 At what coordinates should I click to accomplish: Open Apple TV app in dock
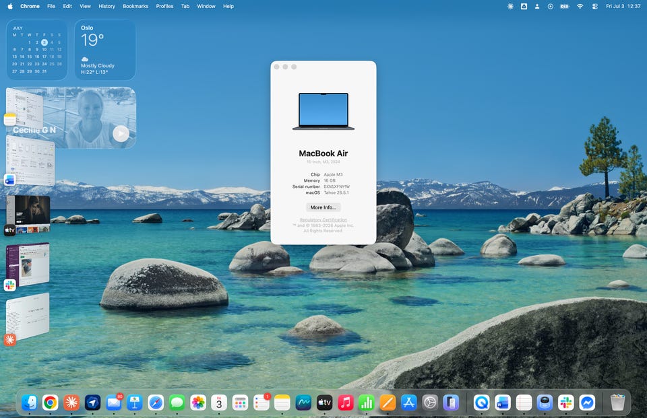[x=324, y=403]
